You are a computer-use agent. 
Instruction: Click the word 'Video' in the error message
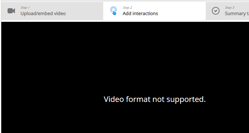(x=114, y=99)
